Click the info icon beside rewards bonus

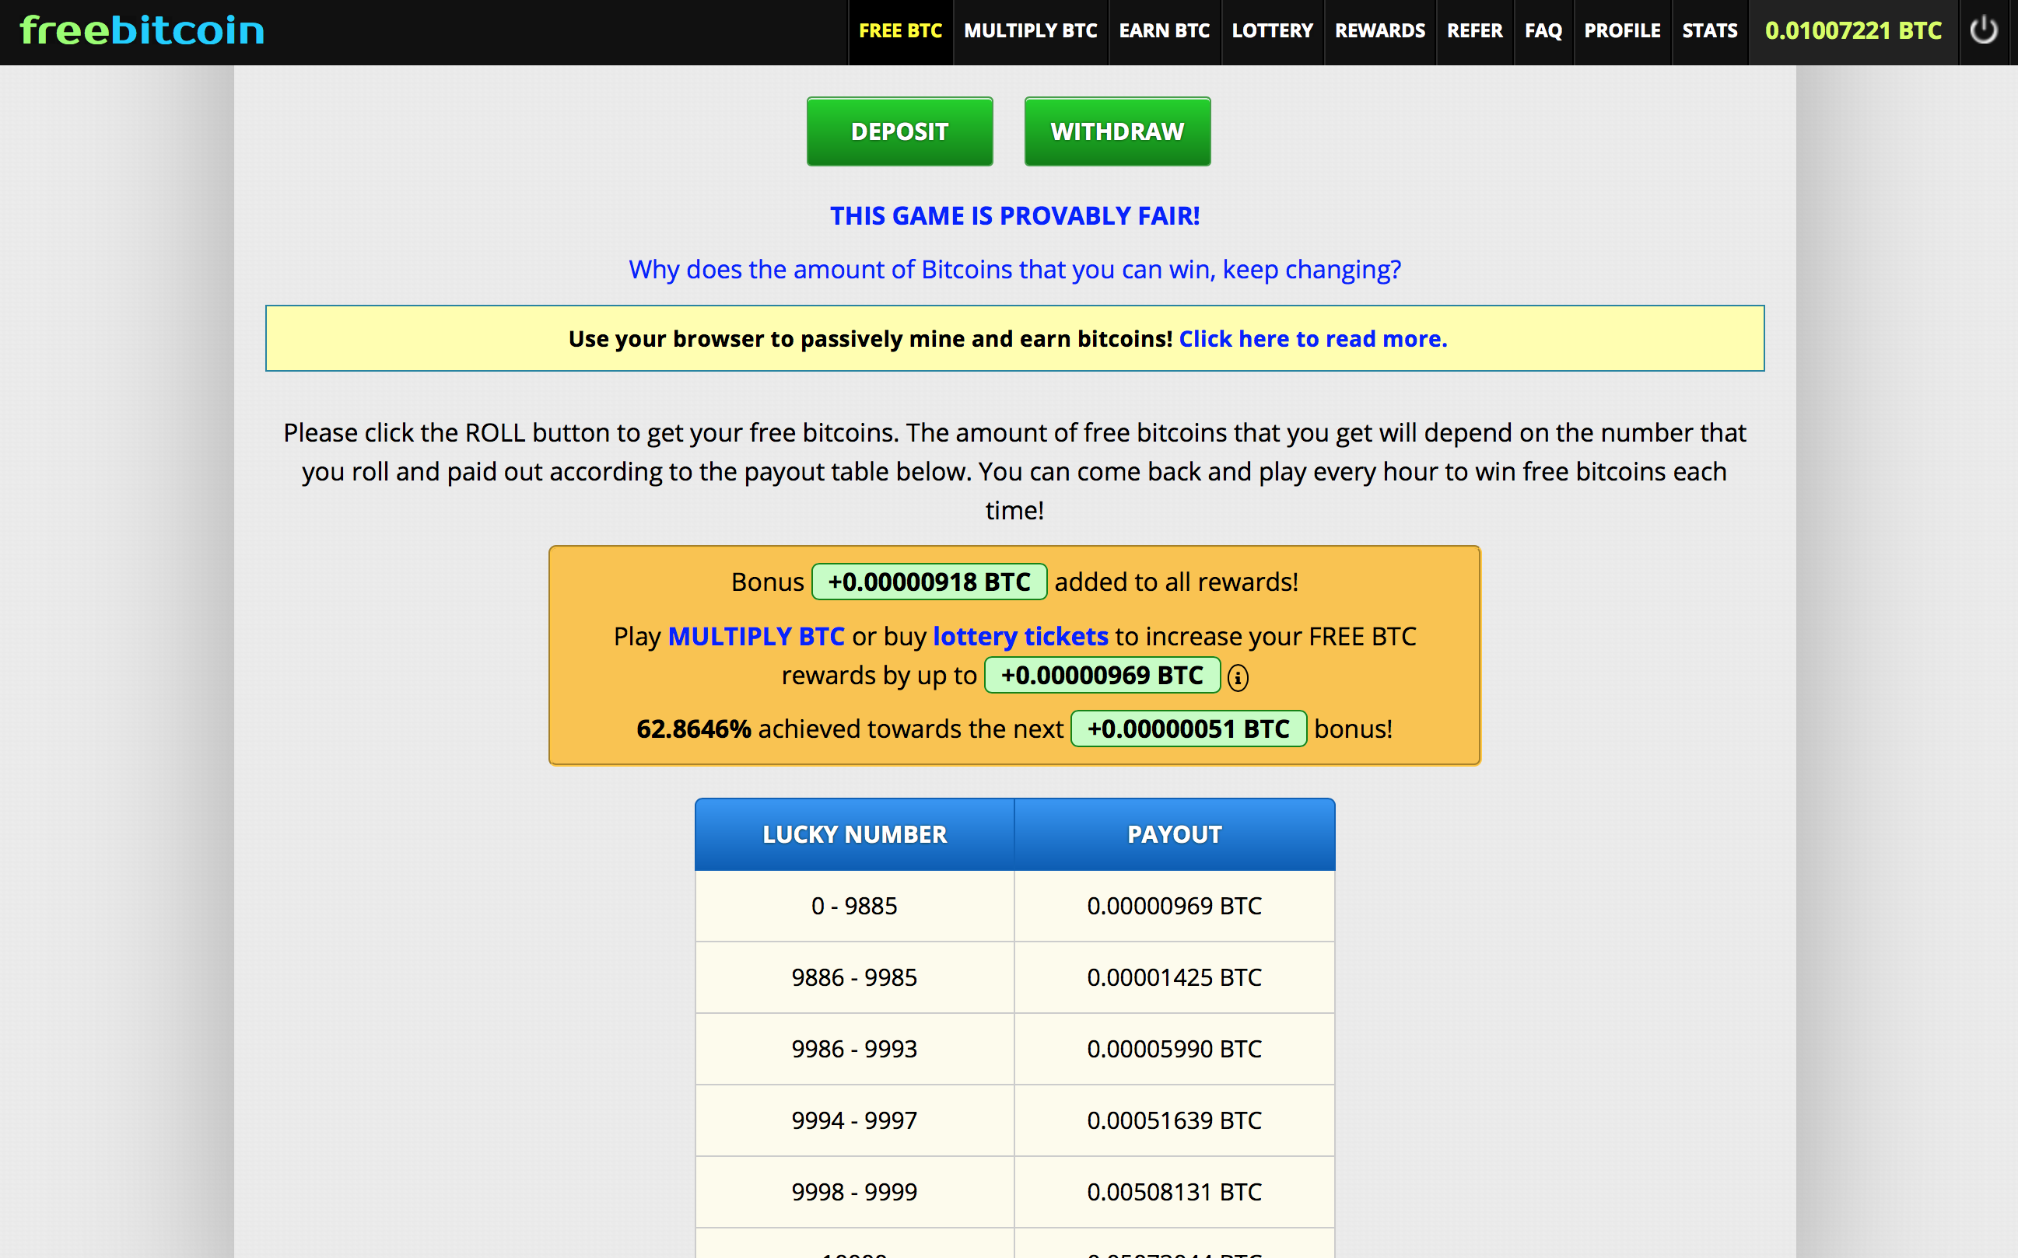coord(1238,677)
